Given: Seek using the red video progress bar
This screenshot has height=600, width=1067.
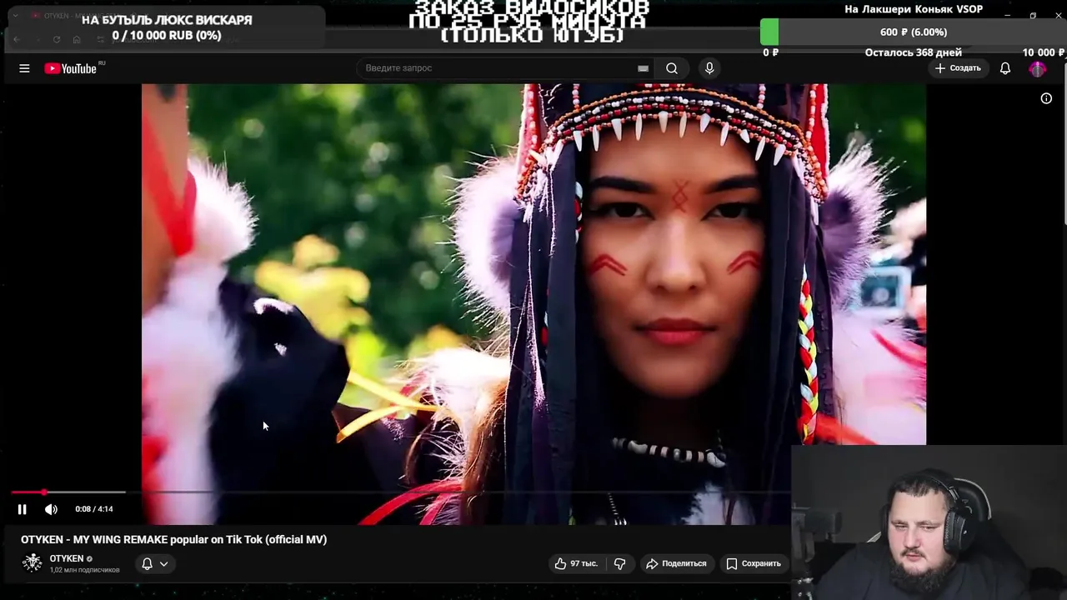Looking at the screenshot, I should (400, 492).
